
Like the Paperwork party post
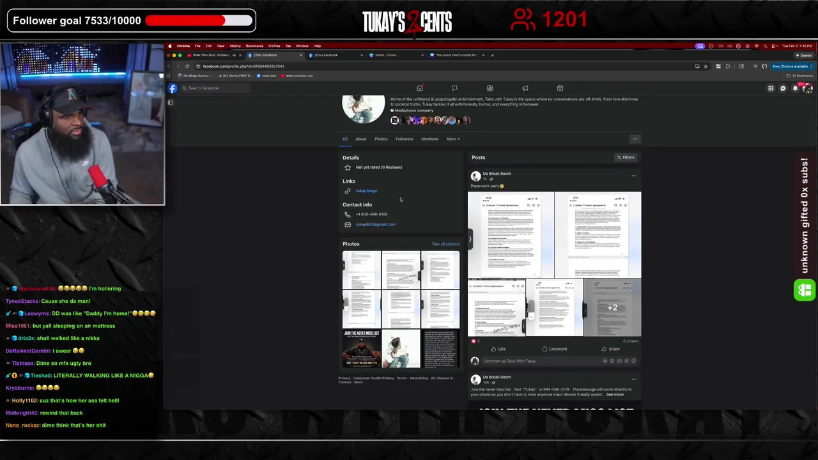[498, 349]
